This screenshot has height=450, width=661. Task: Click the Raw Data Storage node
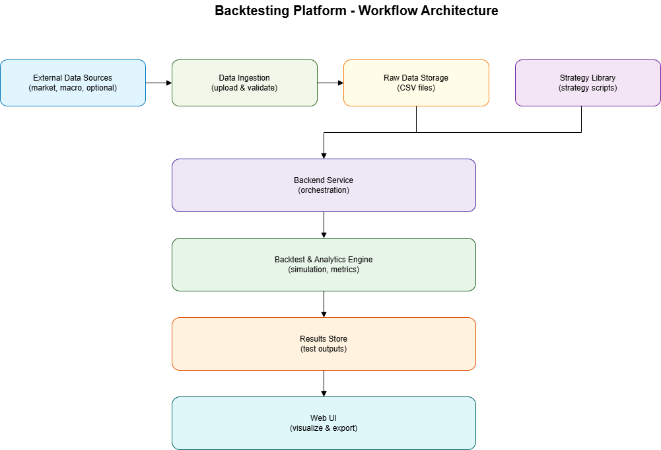(x=416, y=83)
